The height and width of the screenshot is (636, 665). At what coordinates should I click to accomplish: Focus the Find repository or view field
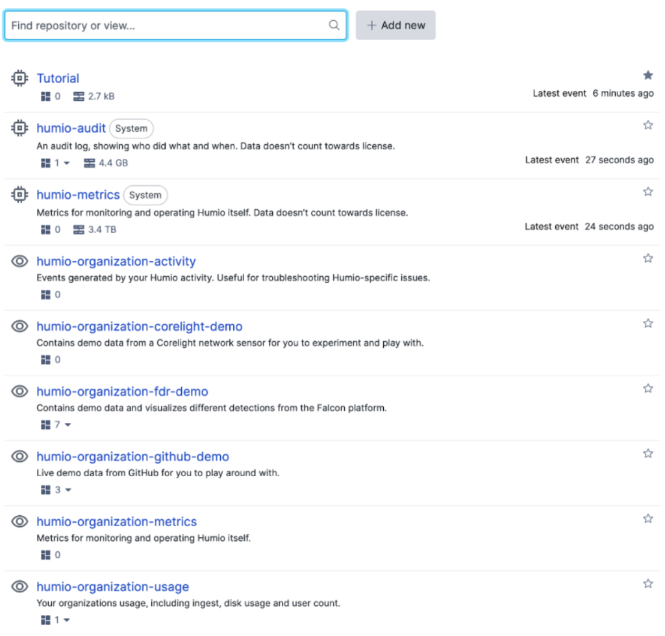pos(175,25)
